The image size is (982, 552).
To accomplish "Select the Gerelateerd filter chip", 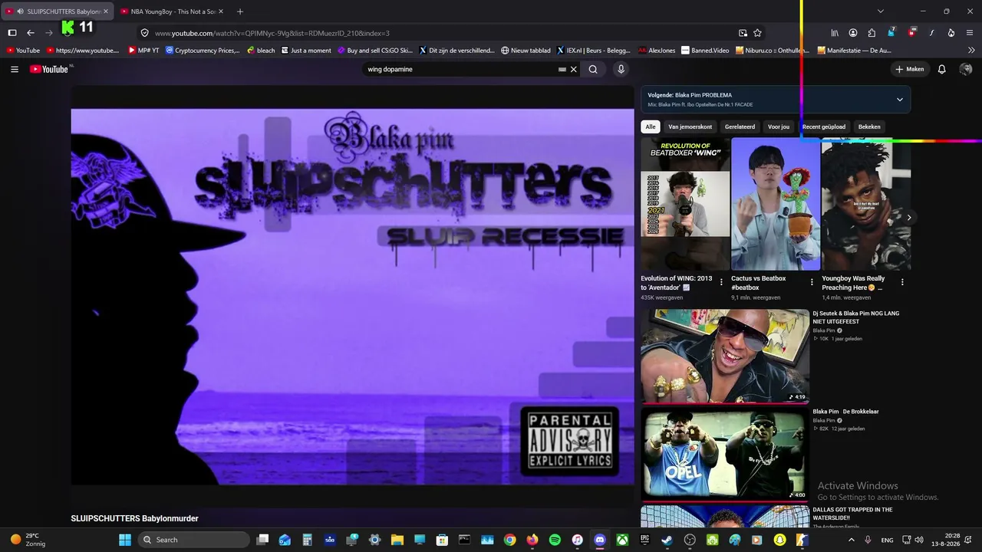I will click(740, 127).
